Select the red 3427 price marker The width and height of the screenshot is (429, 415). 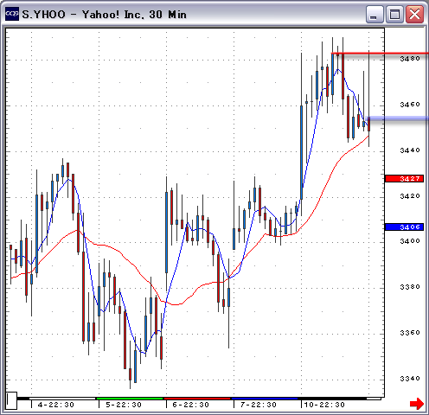tap(404, 179)
